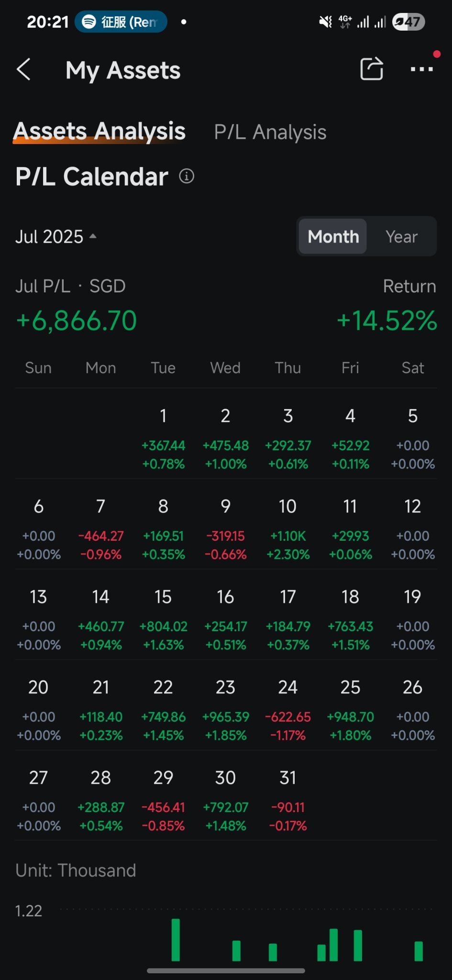Tap the dropdown triangle beside Jul 2025

(93, 236)
